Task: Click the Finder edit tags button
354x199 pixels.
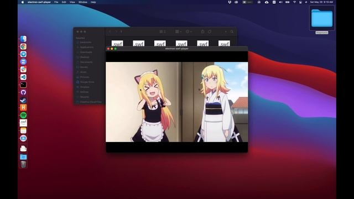Action: coord(210,32)
